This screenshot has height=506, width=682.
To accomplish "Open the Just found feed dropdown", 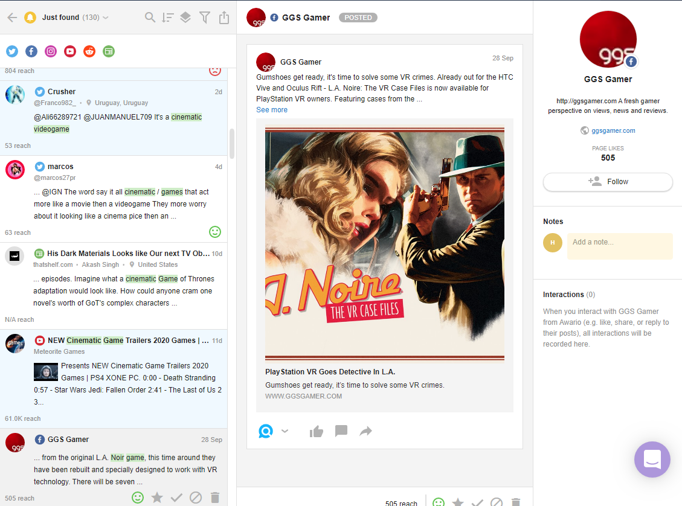I will click(x=76, y=18).
